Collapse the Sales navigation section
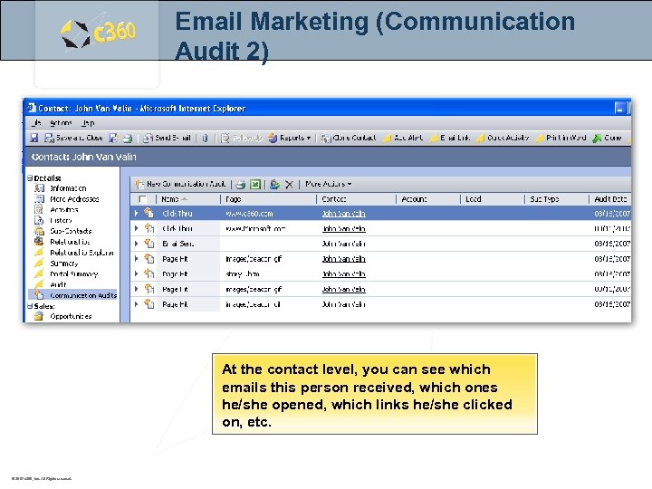This screenshot has width=652, height=489. click(x=30, y=306)
